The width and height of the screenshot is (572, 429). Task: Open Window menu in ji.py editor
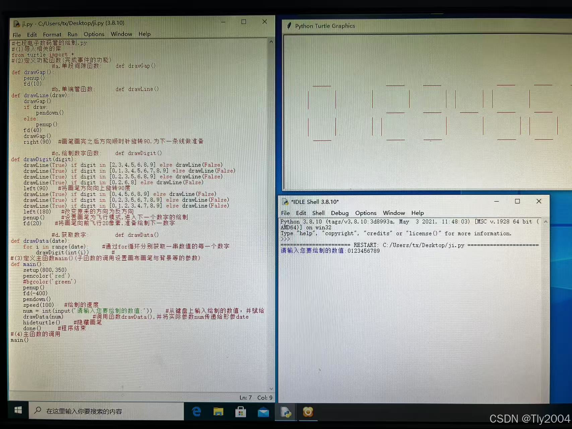coord(121,34)
